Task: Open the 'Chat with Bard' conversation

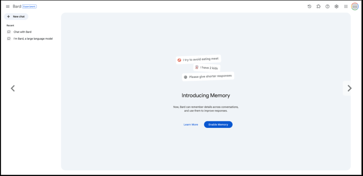Action: pyautogui.click(x=22, y=32)
